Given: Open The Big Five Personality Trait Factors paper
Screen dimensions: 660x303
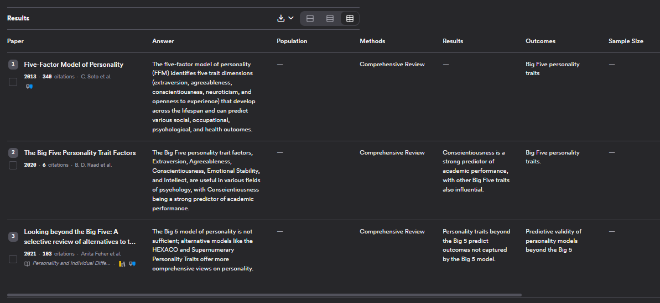Looking at the screenshot, I should pyautogui.click(x=80, y=153).
